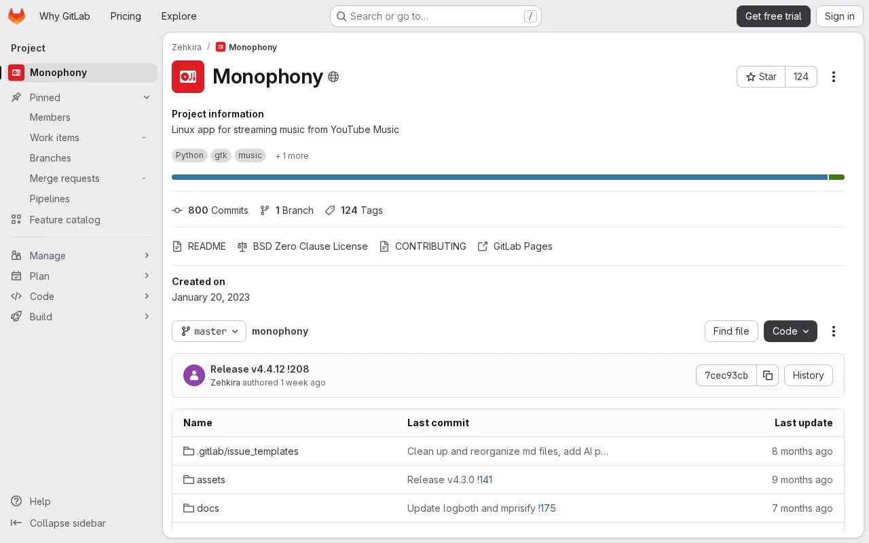Star the Monophony project
The width and height of the screenshot is (869, 543).
pyautogui.click(x=761, y=77)
